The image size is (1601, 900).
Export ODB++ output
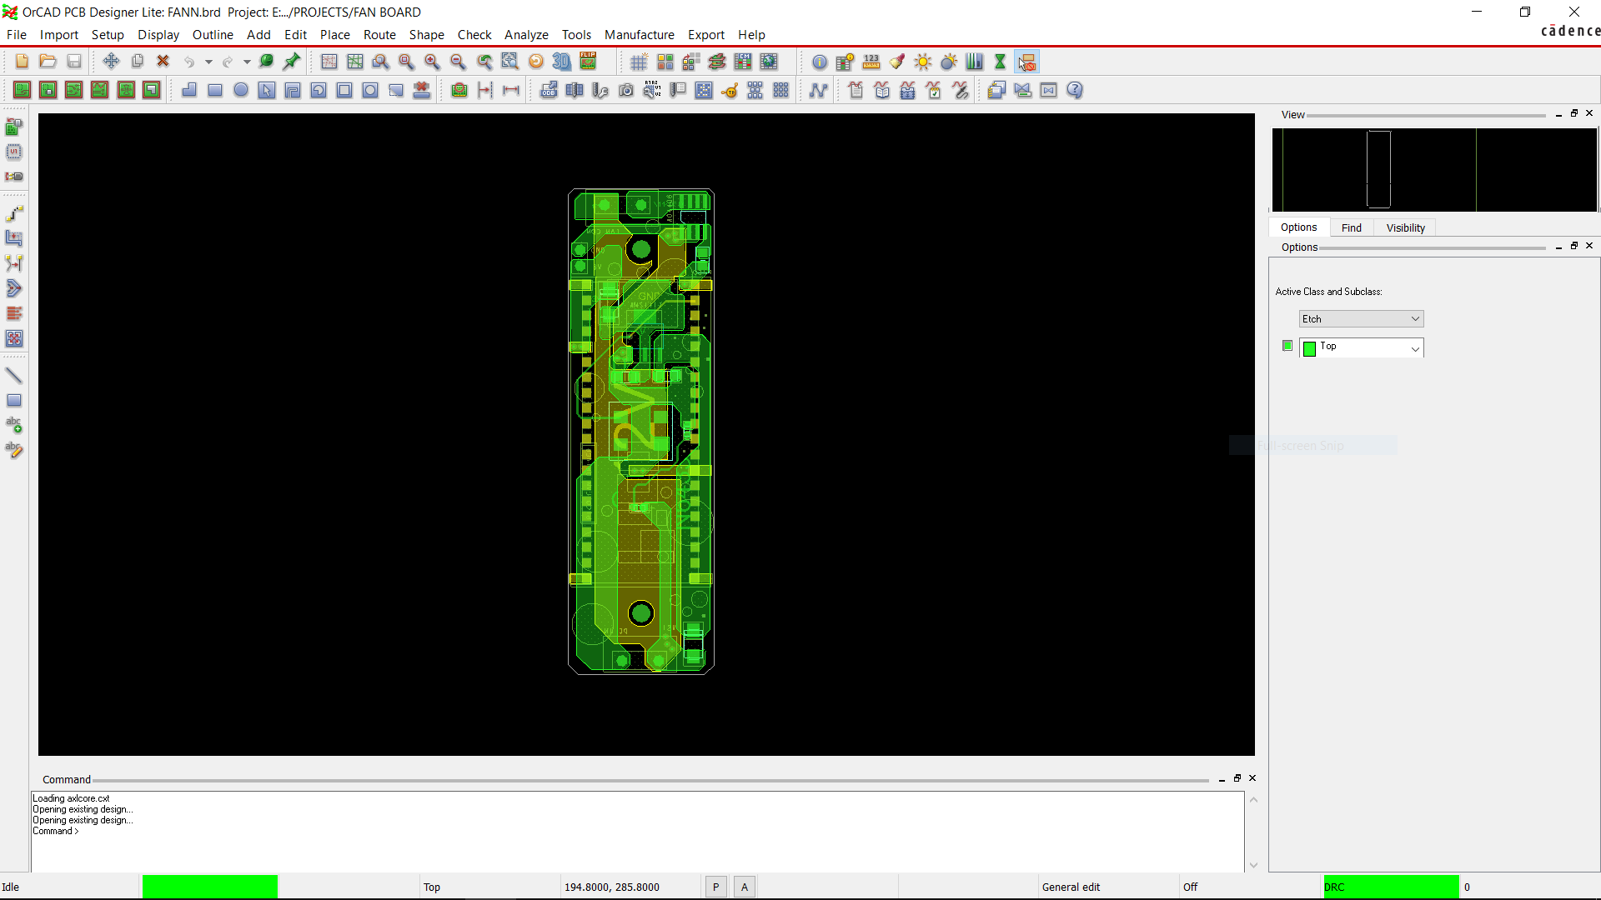pos(549,90)
